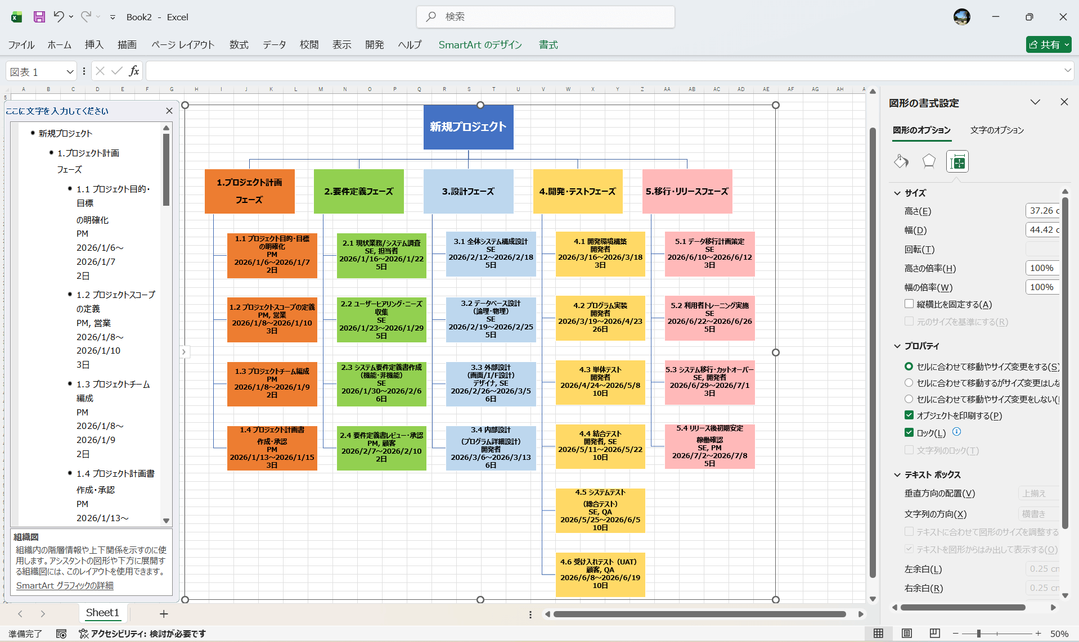This screenshot has width=1079, height=642.
Task: Select セルに合わせて移動やサイズ変更をしない radio option
Action: click(909, 399)
